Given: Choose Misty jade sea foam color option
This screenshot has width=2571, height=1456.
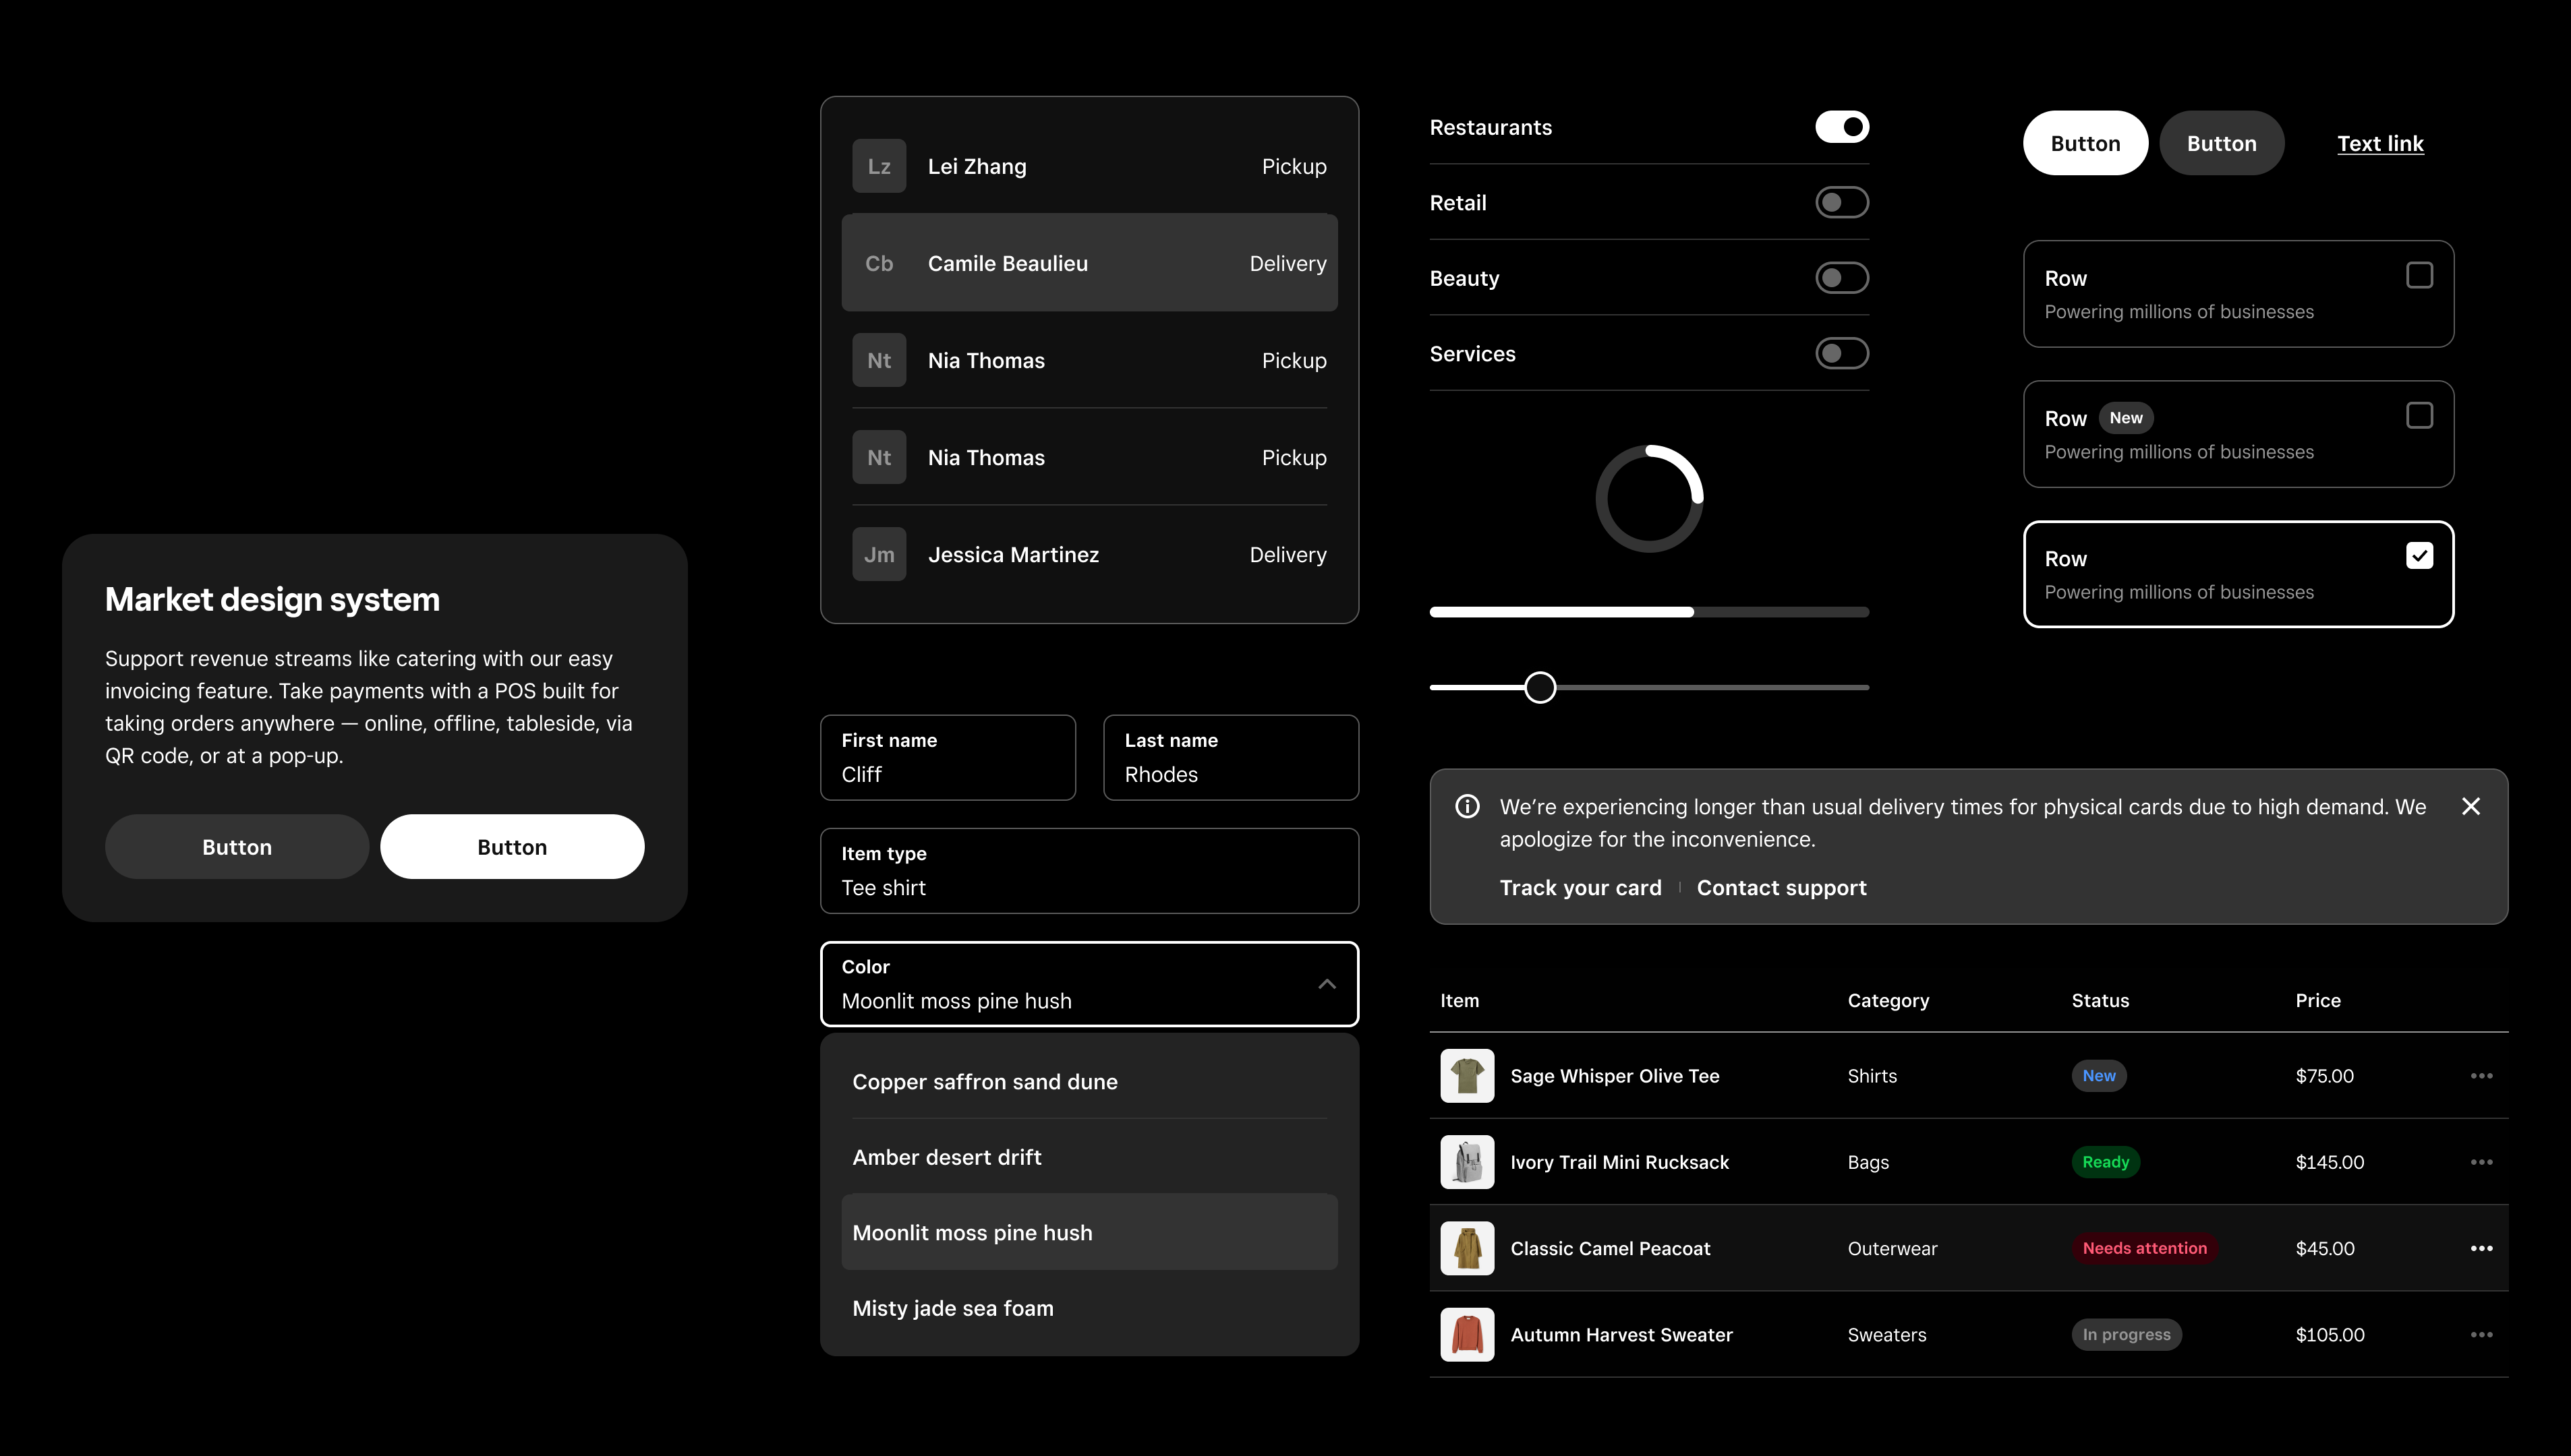Looking at the screenshot, I should (x=952, y=1307).
